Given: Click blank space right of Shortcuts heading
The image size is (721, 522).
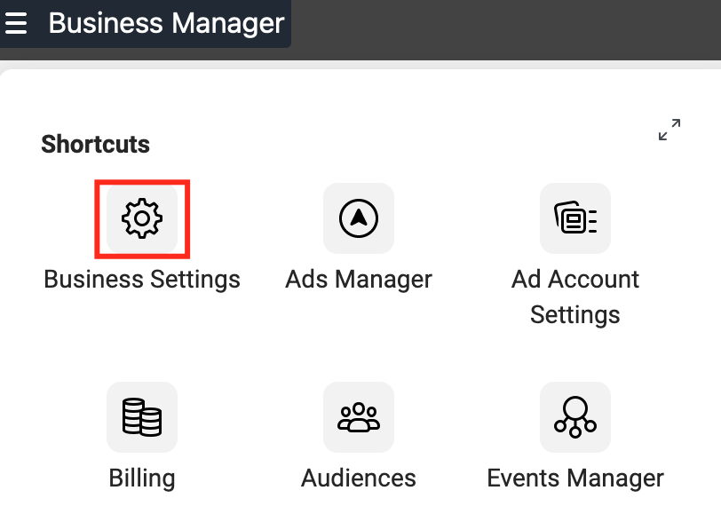Looking at the screenshot, I should pyautogui.click(x=400, y=144).
